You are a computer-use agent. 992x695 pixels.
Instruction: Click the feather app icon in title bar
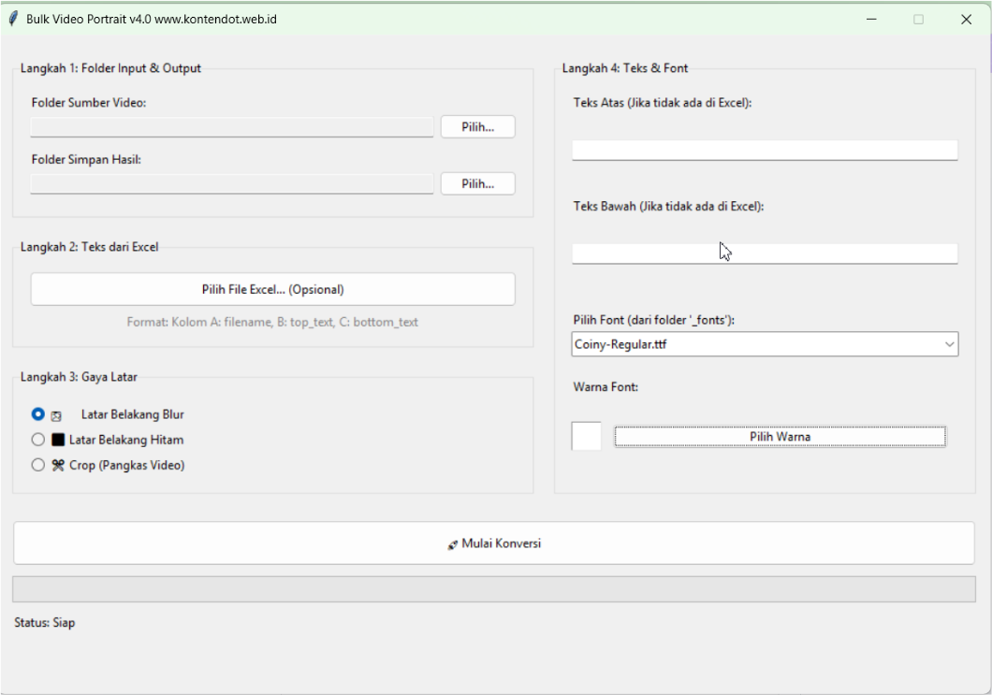pyautogui.click(x=14, y=19)
